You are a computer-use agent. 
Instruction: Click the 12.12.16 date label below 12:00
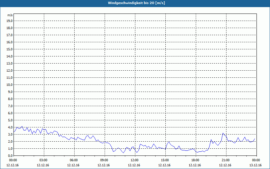[134, 165]
